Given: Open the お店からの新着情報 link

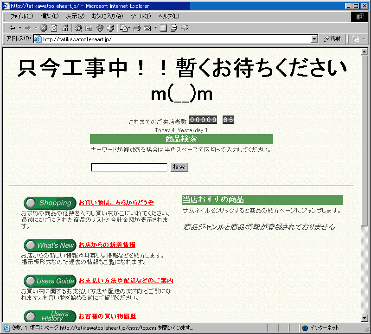Looking at the screenshot, I should click(x=107, y=245).
